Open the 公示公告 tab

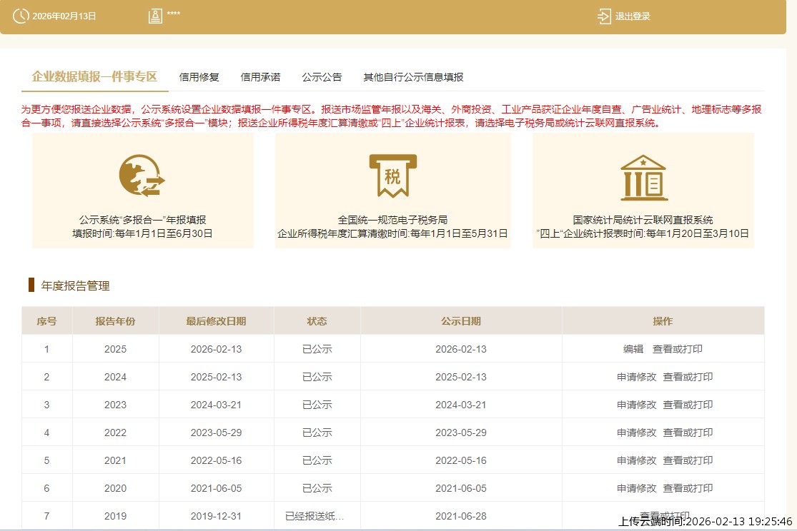(322, 76)
